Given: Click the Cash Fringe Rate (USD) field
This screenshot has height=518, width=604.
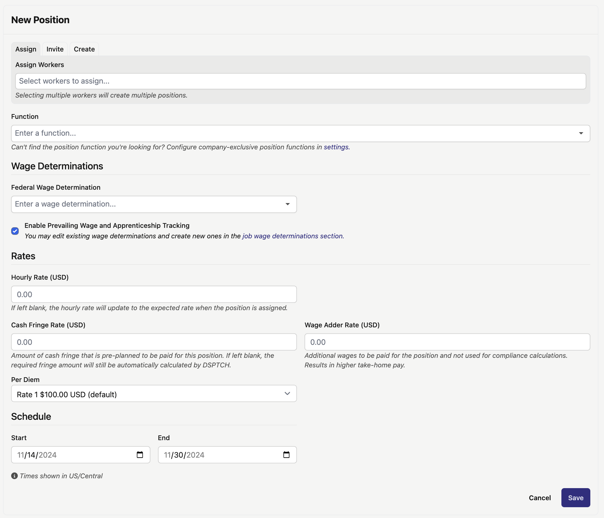Looking at the screenshot, I should point(154,342).
